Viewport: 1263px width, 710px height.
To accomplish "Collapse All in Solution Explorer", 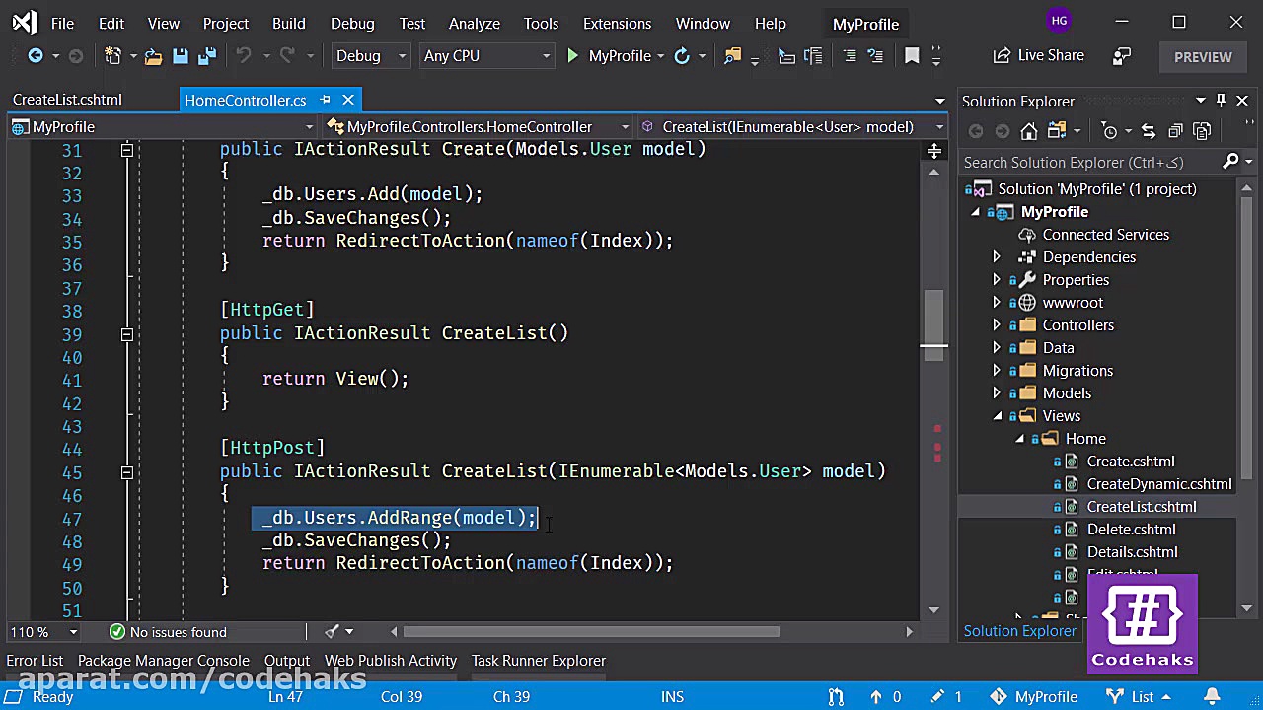I will 1175,131.
